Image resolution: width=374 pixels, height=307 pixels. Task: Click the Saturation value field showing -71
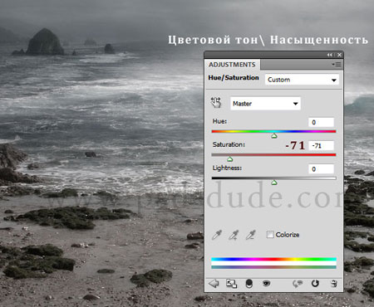(321, 145)
